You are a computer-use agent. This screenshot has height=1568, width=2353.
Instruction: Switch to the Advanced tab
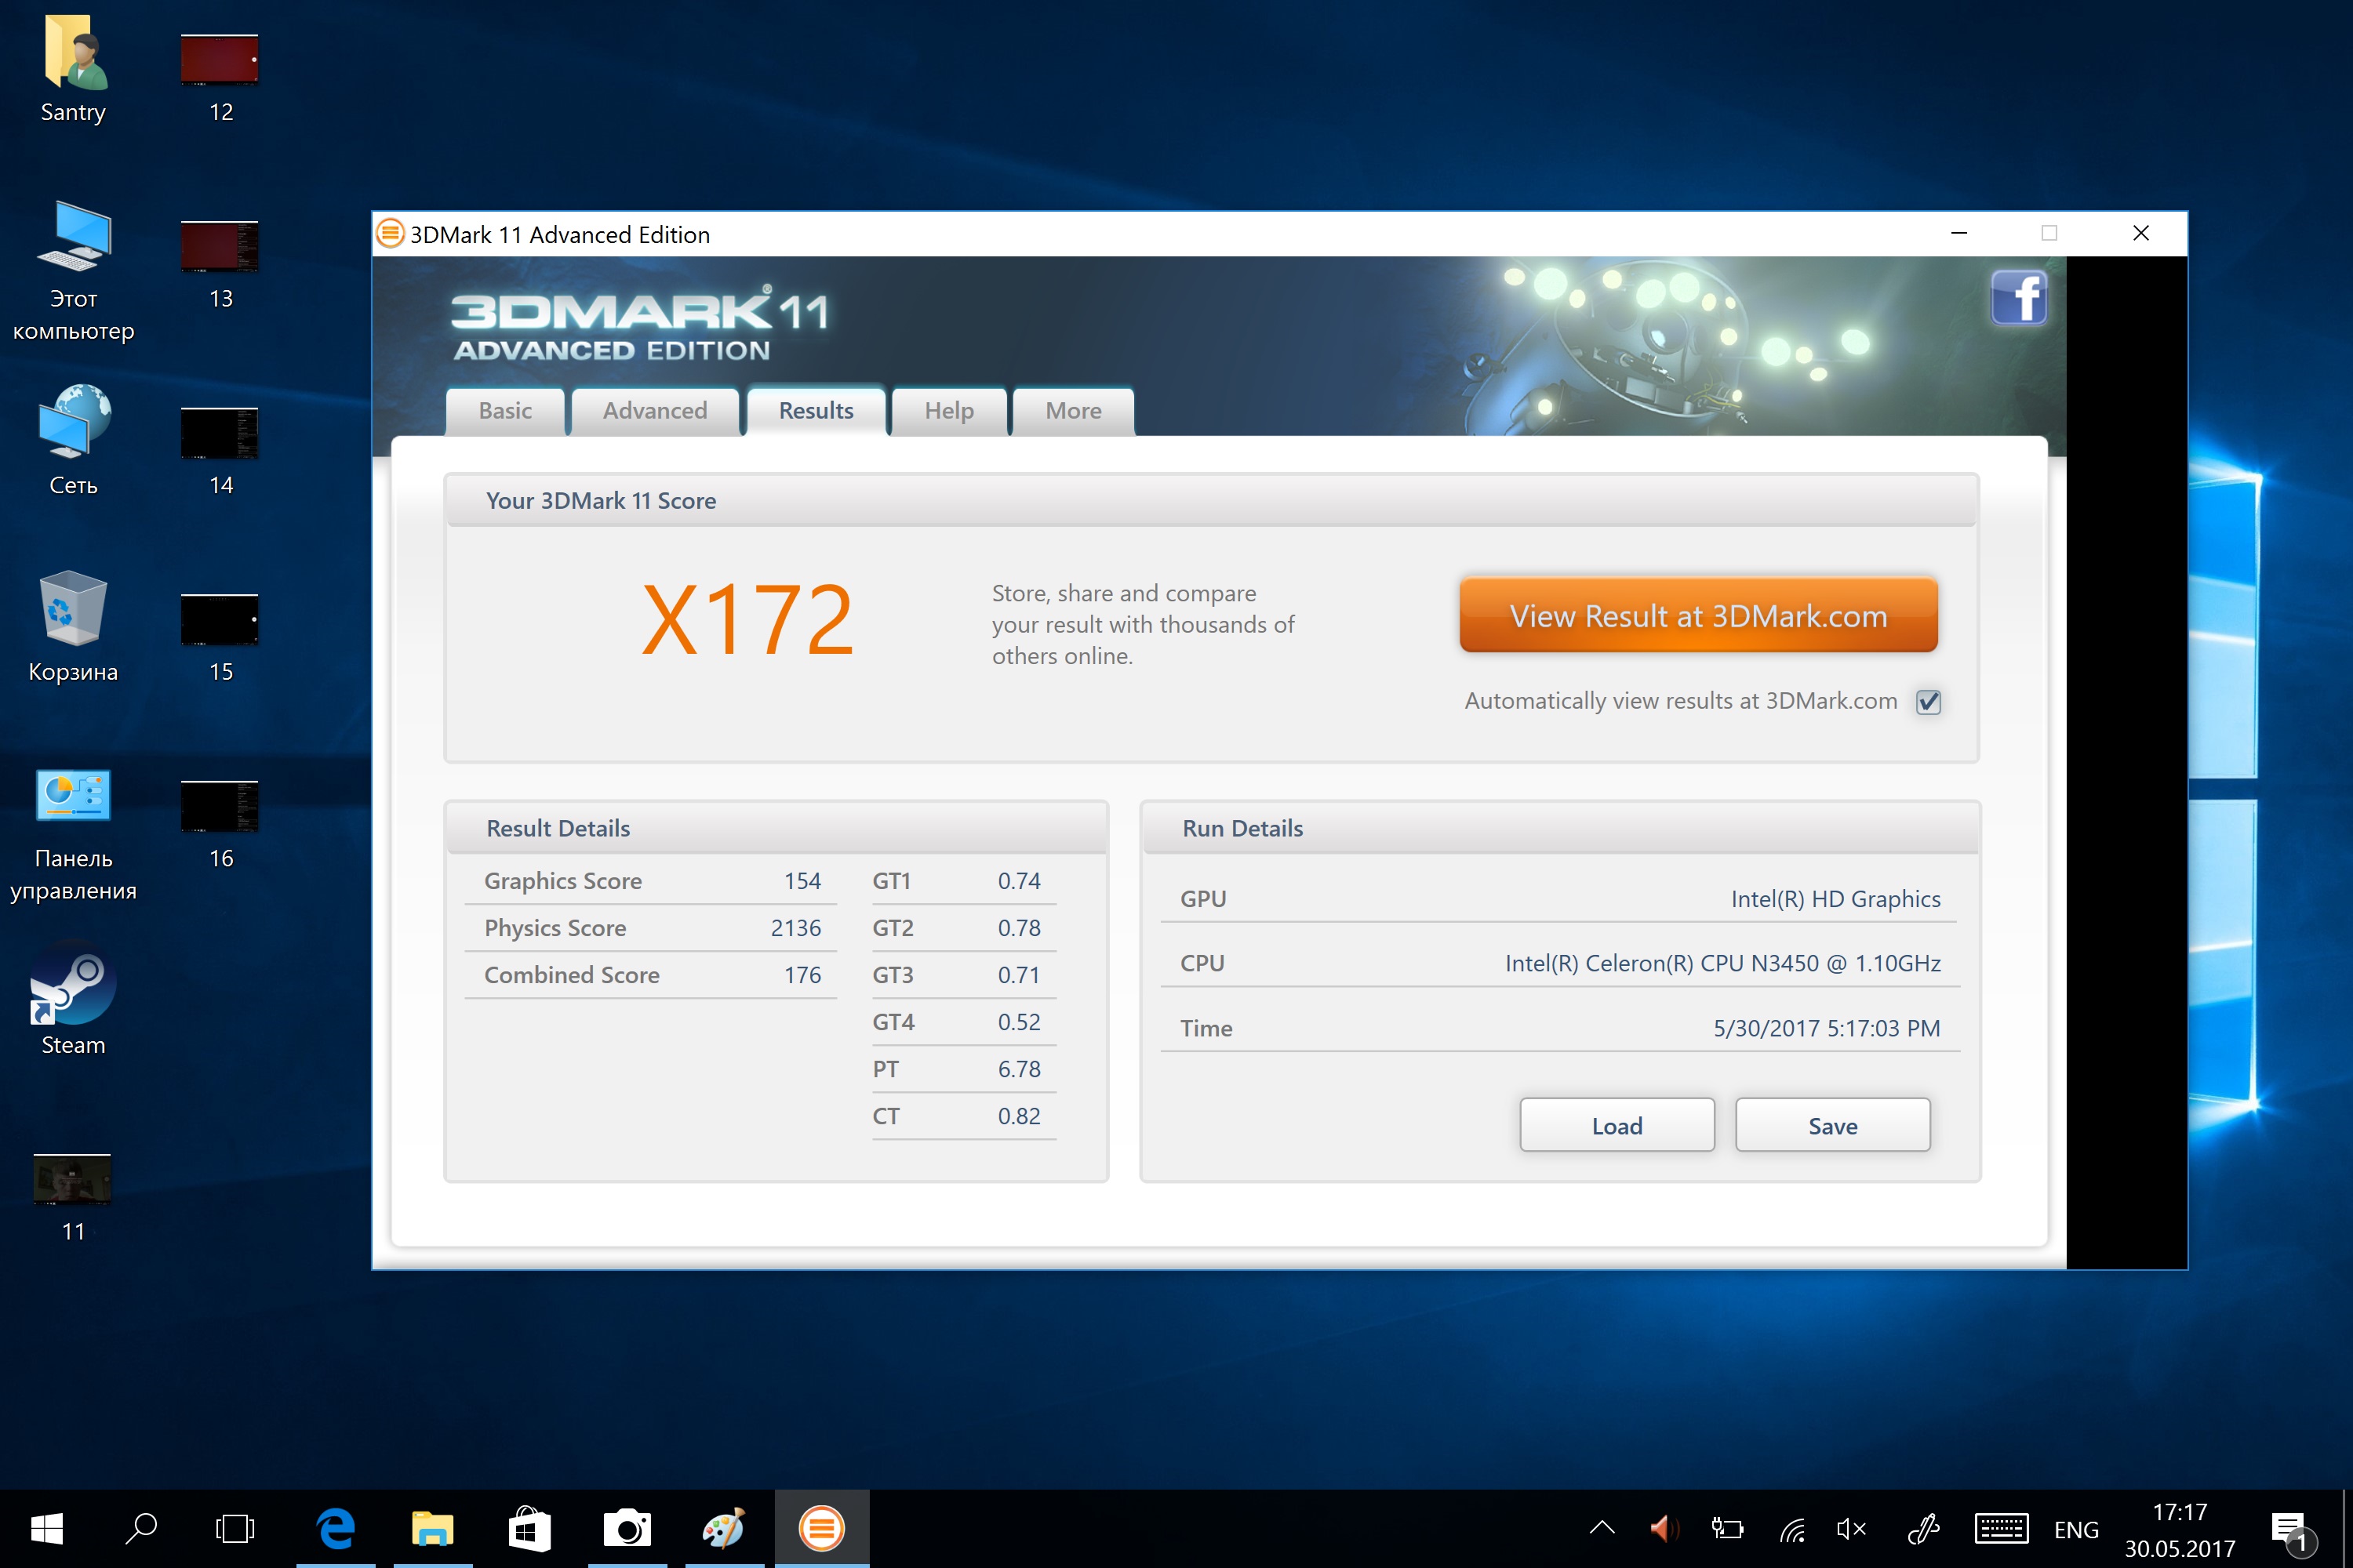point(655,411)
